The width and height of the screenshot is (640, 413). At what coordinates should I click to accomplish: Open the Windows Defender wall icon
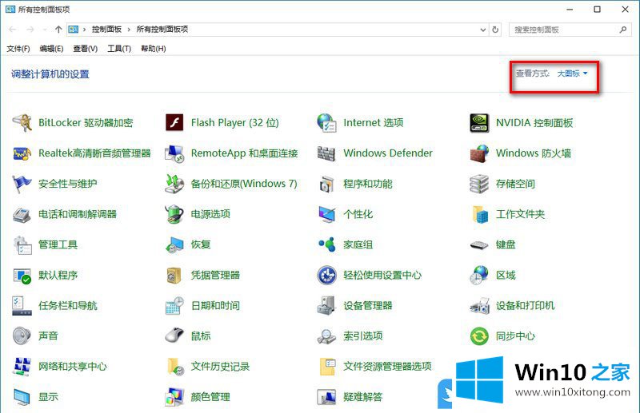[x=326, y=153]
